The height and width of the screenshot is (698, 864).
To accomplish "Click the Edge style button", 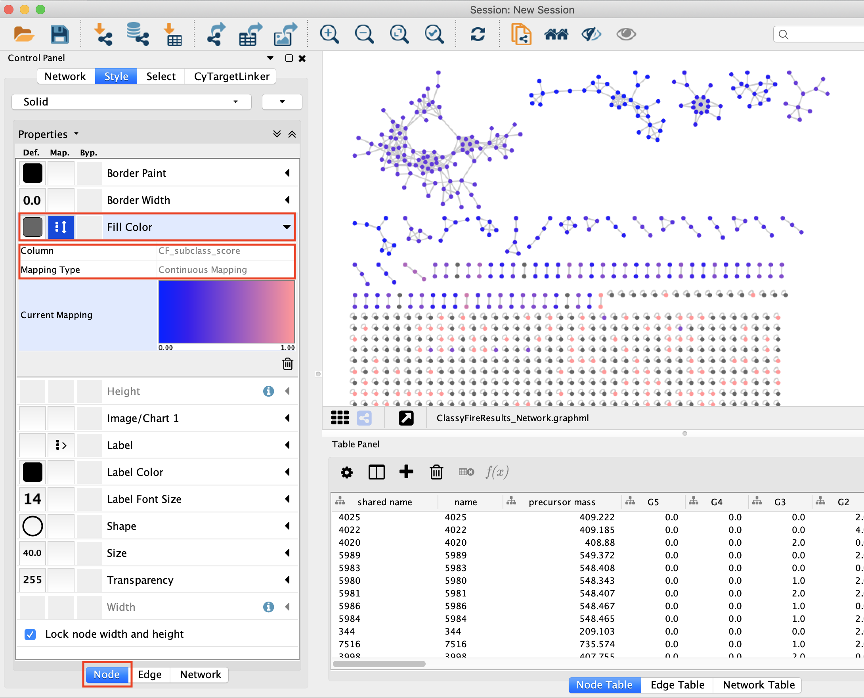I will click(x=149, y=674).
